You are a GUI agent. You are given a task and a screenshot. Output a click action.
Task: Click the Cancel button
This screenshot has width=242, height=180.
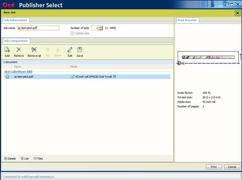coord(232,167)
